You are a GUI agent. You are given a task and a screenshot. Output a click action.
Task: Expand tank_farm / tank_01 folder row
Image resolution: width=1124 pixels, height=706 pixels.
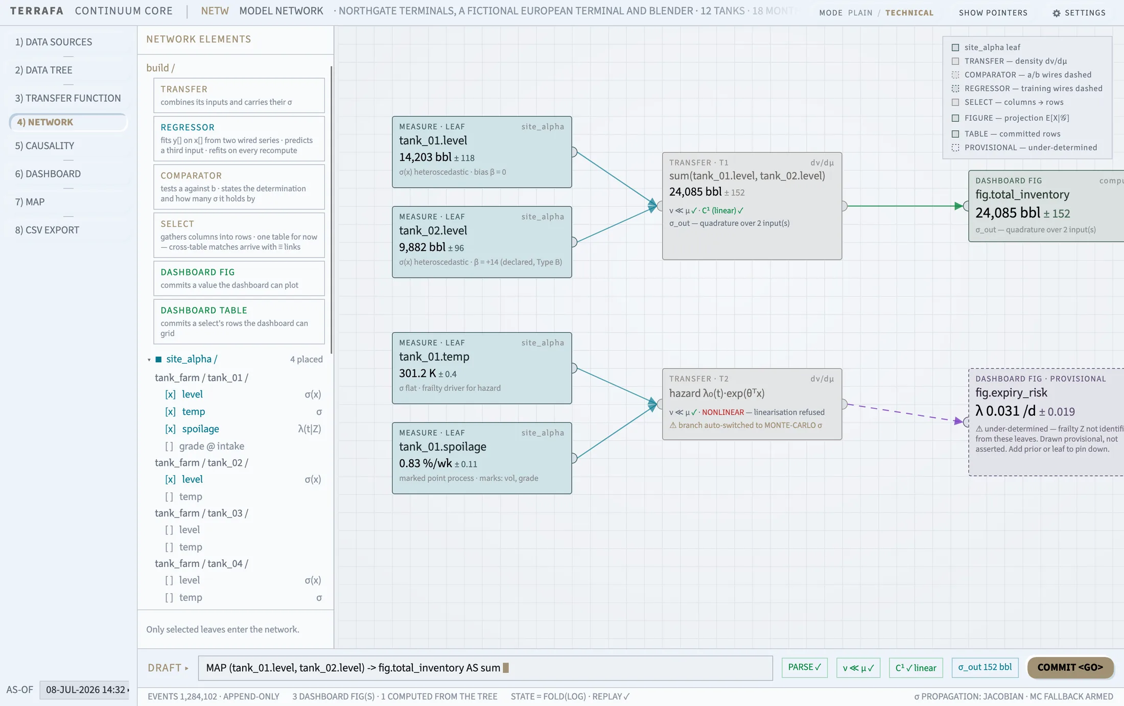[x=201, y=378]
